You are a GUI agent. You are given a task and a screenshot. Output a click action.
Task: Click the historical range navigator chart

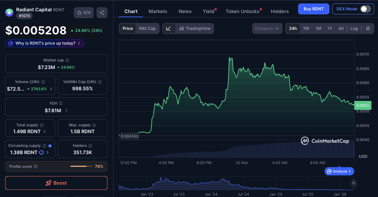point(236,183)
